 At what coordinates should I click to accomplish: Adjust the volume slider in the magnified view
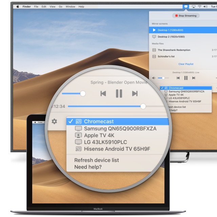[83, 94]
